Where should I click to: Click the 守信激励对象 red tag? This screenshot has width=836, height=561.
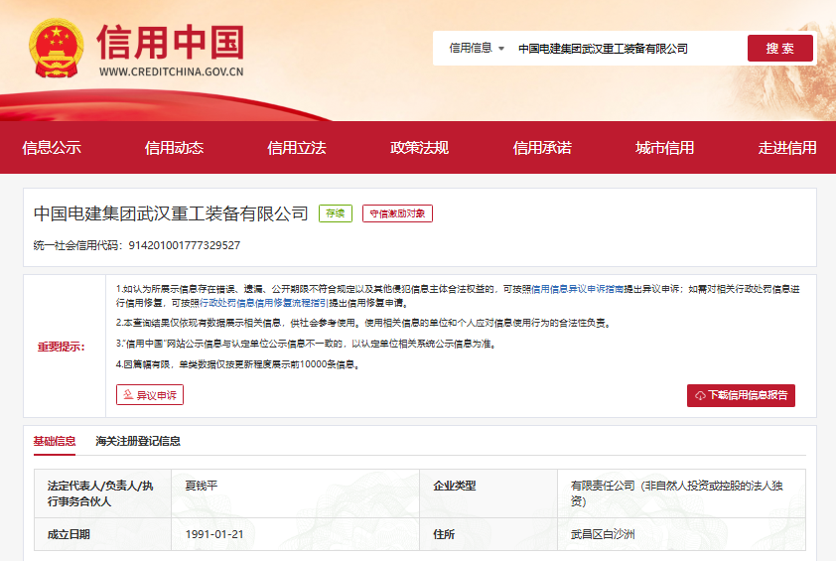[x=397, y=213]
